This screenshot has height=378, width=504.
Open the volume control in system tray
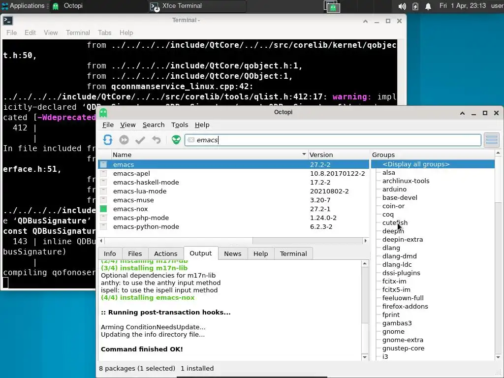402,6
